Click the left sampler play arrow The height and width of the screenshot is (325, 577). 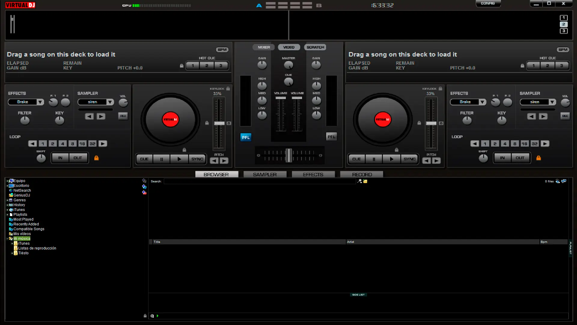[101, 116]
